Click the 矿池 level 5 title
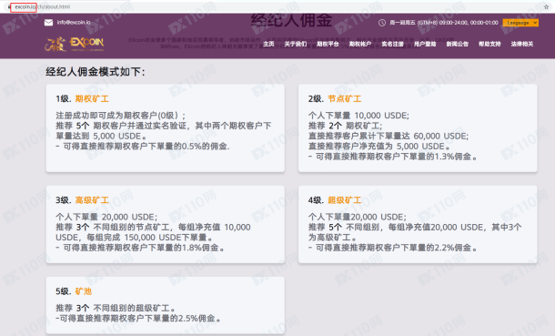Screen dimensions: 555x336 [x=83, y=291]
